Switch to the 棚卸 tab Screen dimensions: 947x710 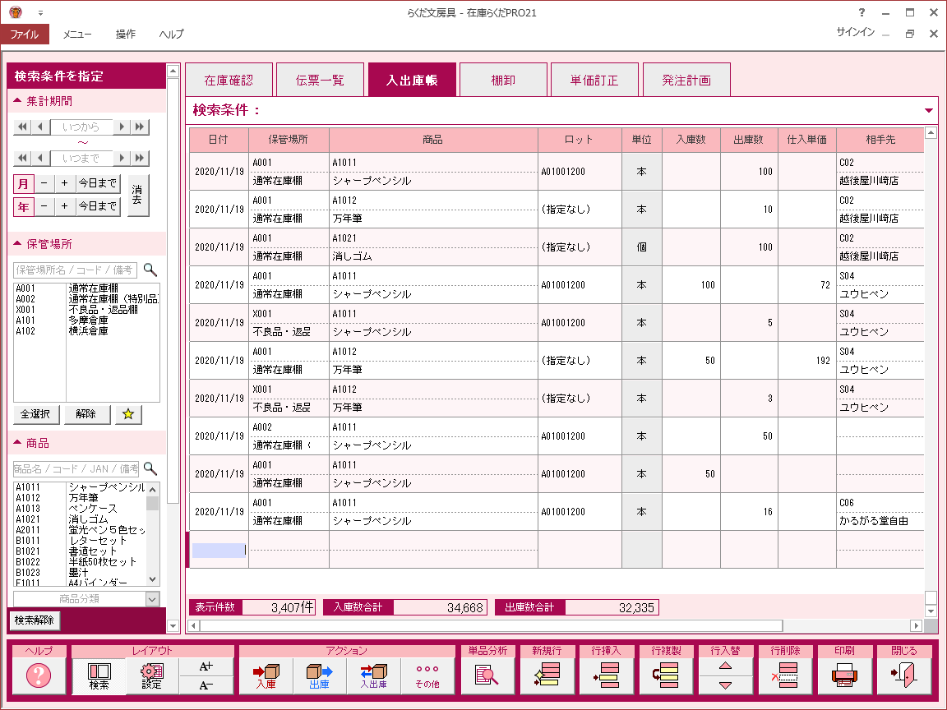(503, 81)
